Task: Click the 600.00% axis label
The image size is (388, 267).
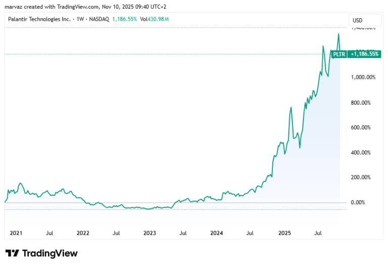Action: click(x=361, y=127)
